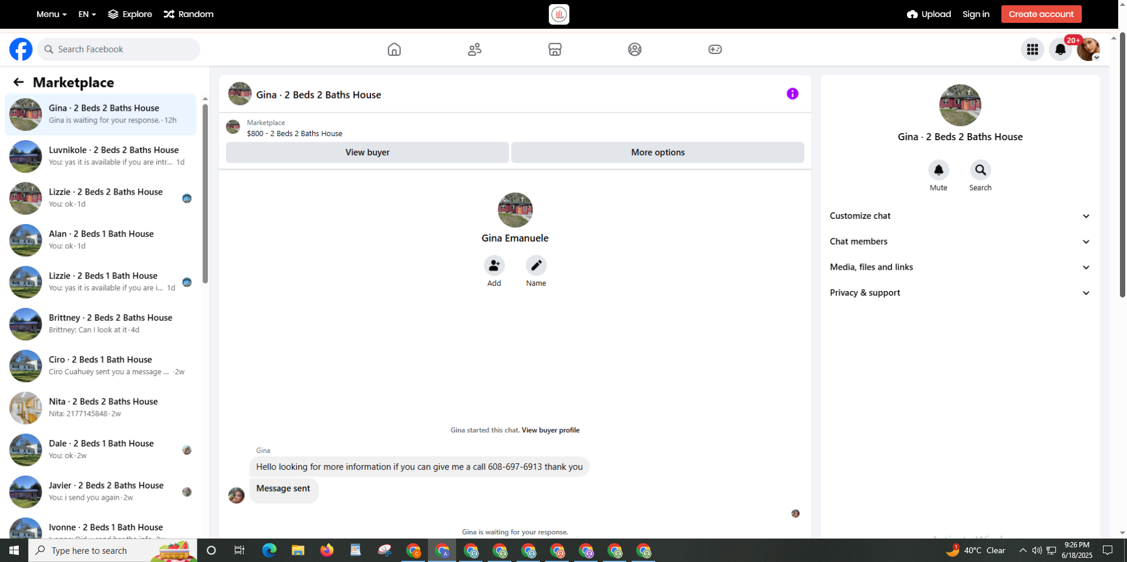Edit chat name with the pencil icon

(x=536, y=266)
